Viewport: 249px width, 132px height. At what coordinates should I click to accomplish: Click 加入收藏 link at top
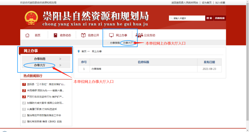(x=220, y=2)
